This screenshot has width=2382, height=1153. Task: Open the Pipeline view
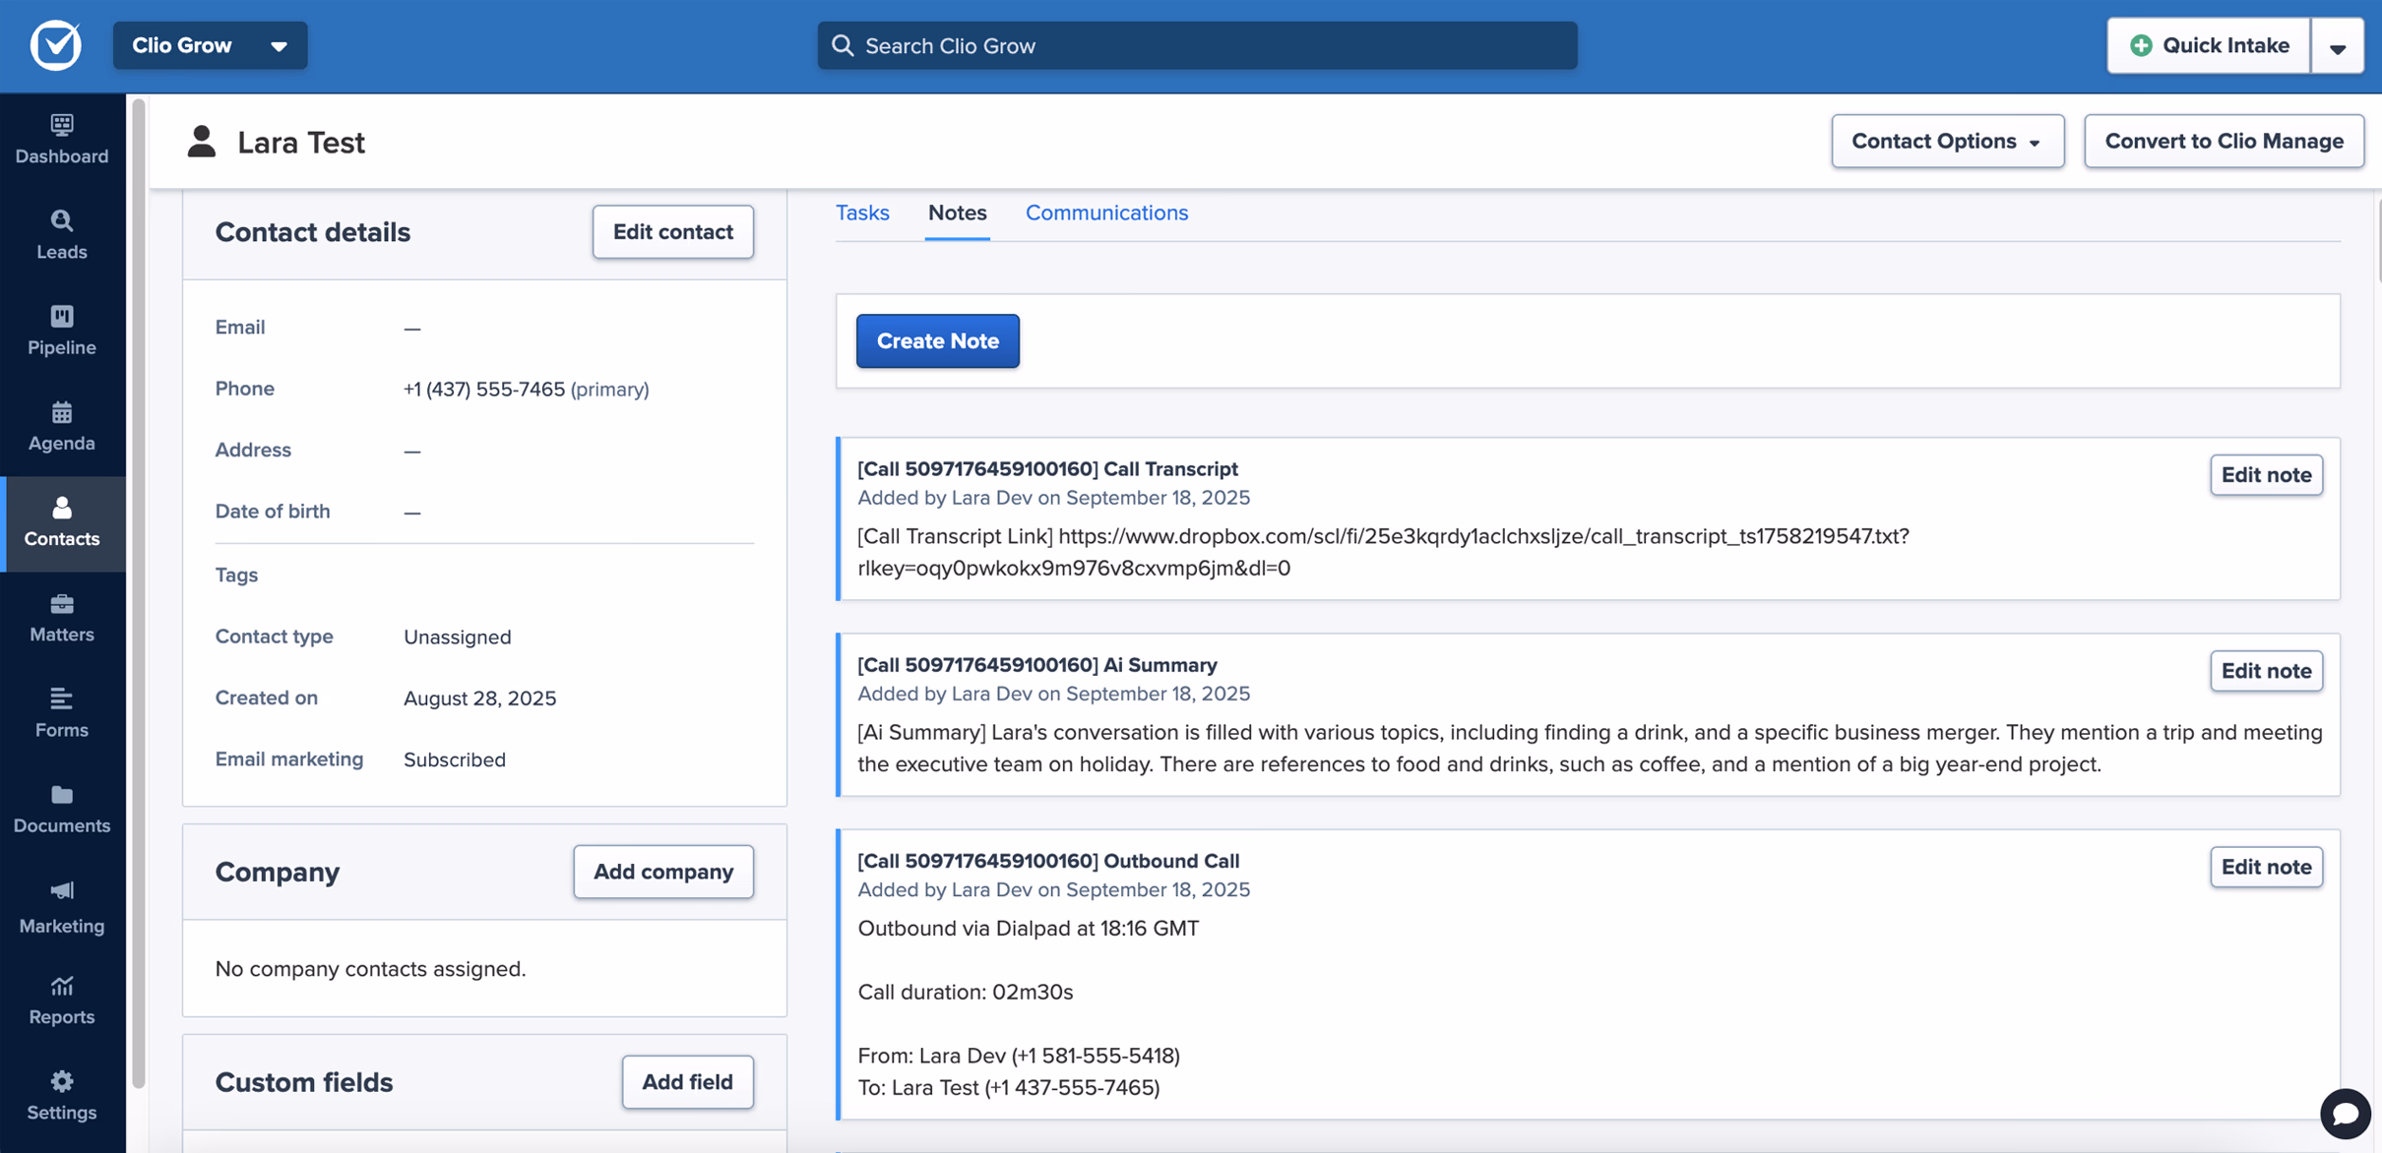pos(61,331)
